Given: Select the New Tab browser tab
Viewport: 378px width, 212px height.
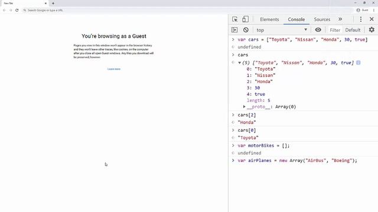Looking at the screenshot, I should (x=24, y=4).
